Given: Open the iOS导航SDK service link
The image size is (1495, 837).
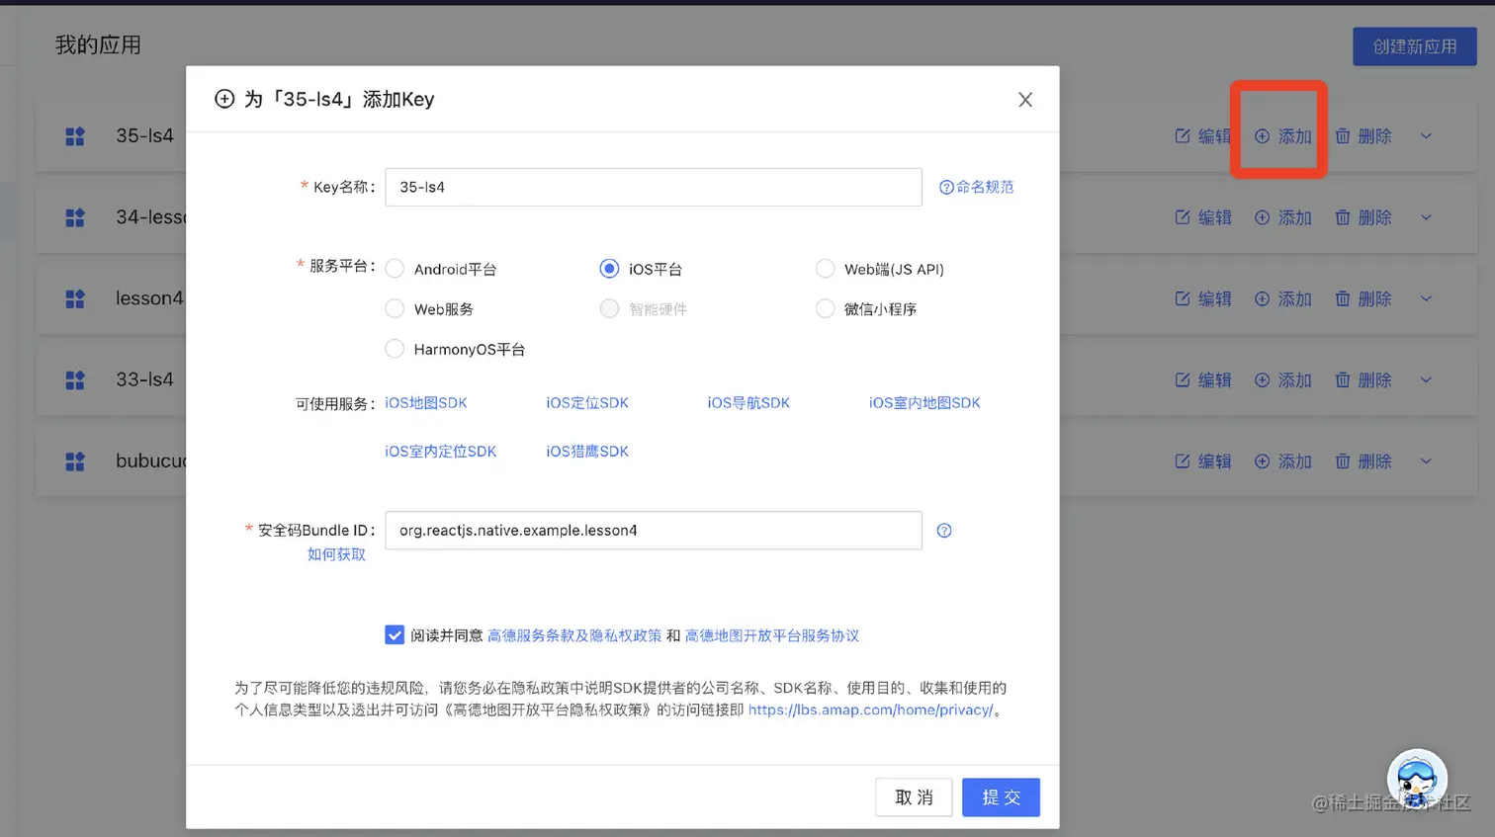Looking at the screenshot, I should coord(748,403).
